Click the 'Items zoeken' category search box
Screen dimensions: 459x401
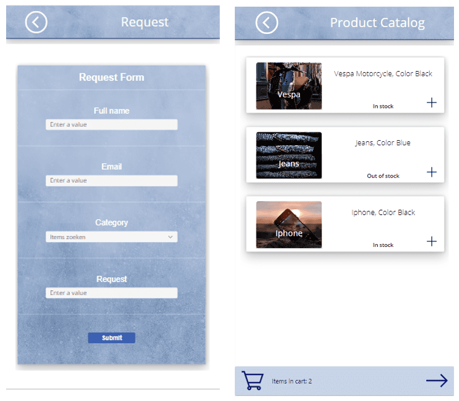[x=106, y=237]
